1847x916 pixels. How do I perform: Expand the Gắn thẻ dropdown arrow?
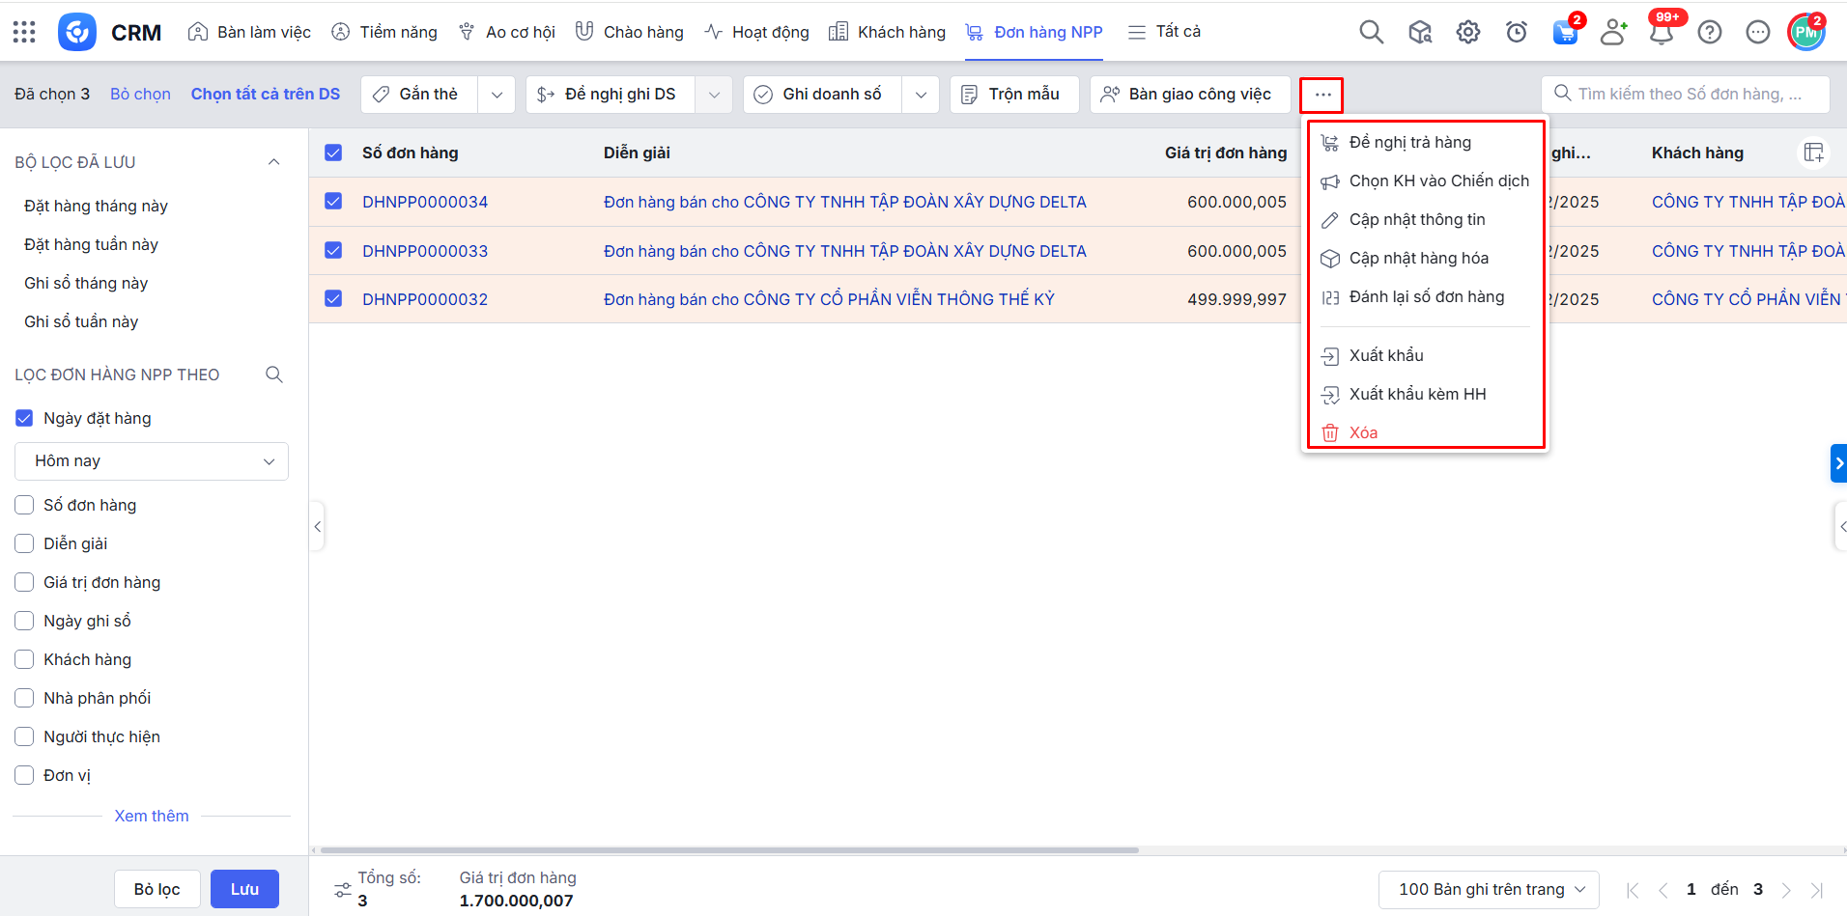coord(497,95)
